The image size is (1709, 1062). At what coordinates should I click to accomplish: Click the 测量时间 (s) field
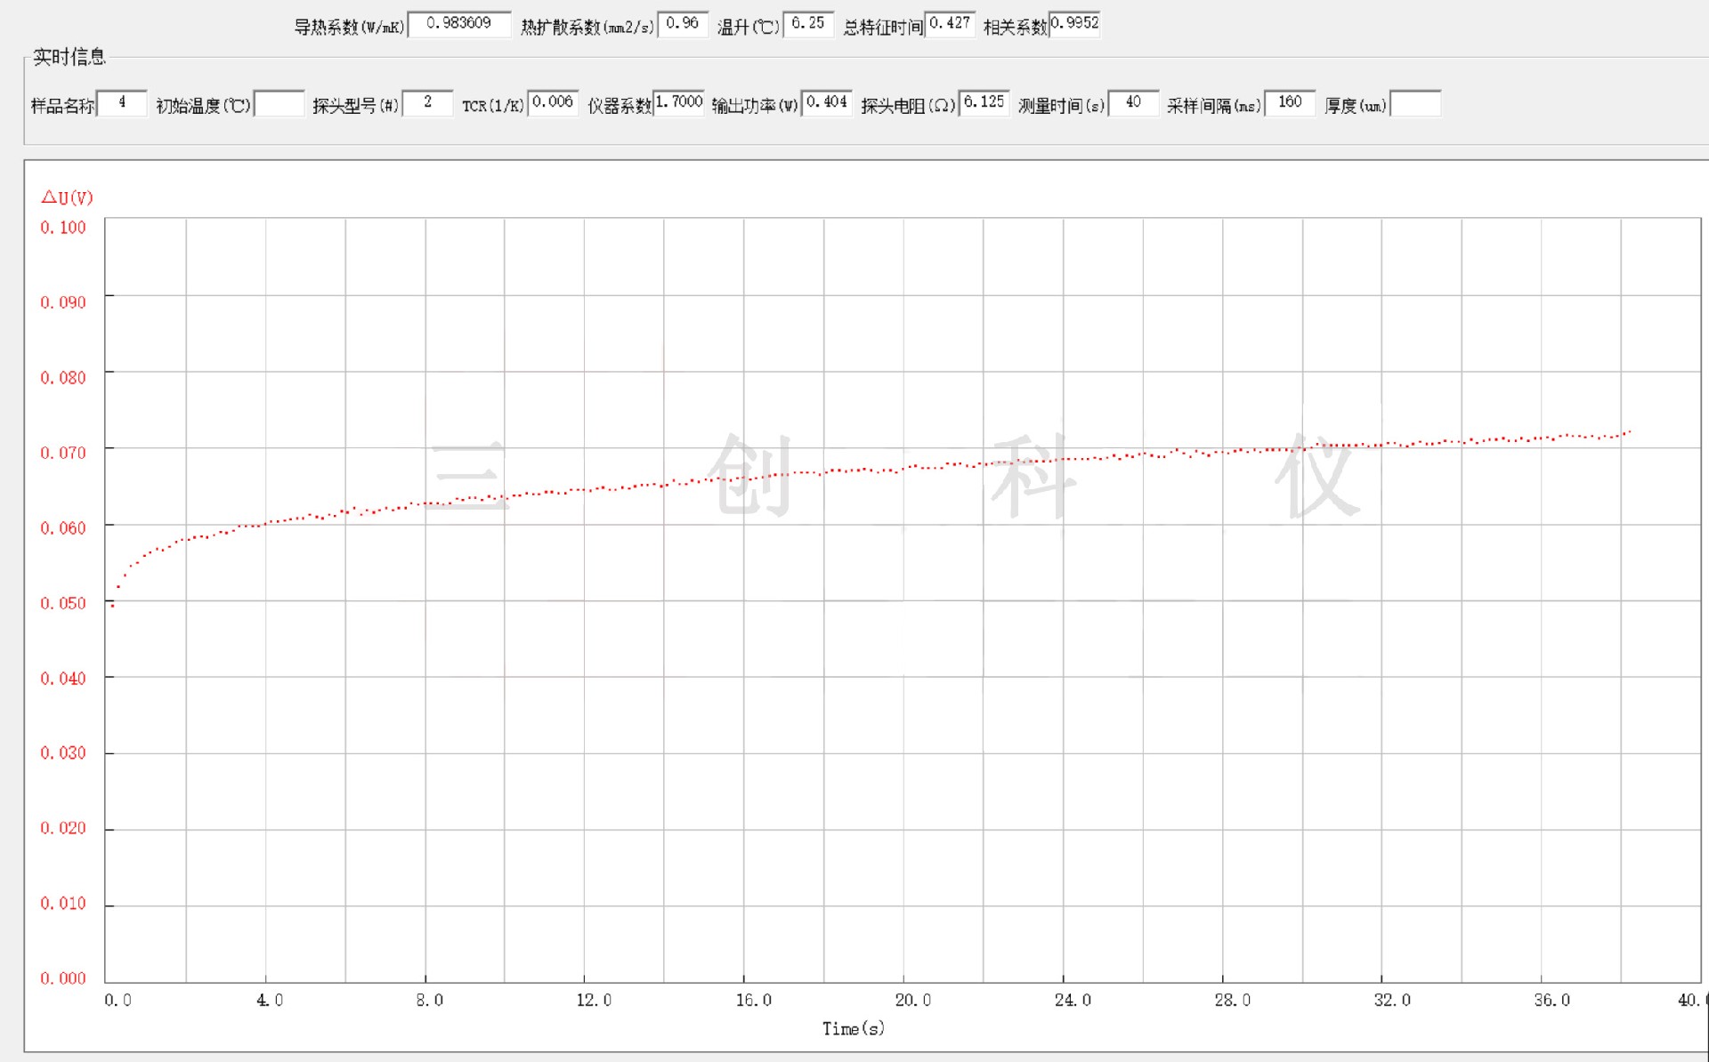point(1133,103)
